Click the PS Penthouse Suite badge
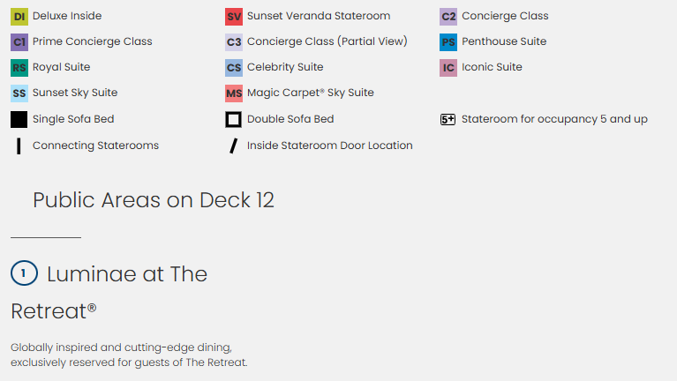The height and width of the screenshot is (381, 677). coord(448,41)
